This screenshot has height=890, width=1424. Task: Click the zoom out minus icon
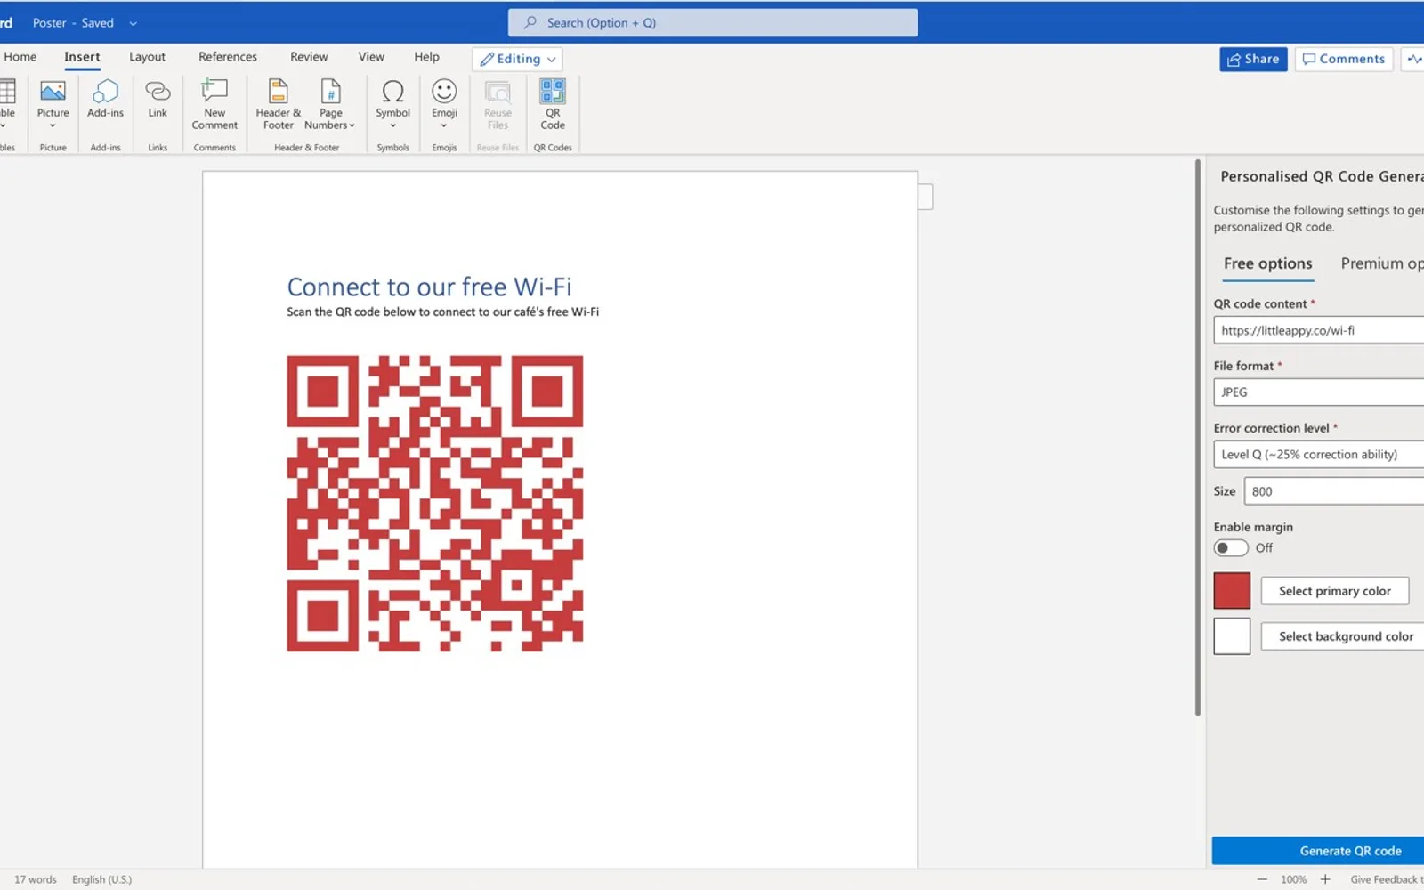point(1262,879)
